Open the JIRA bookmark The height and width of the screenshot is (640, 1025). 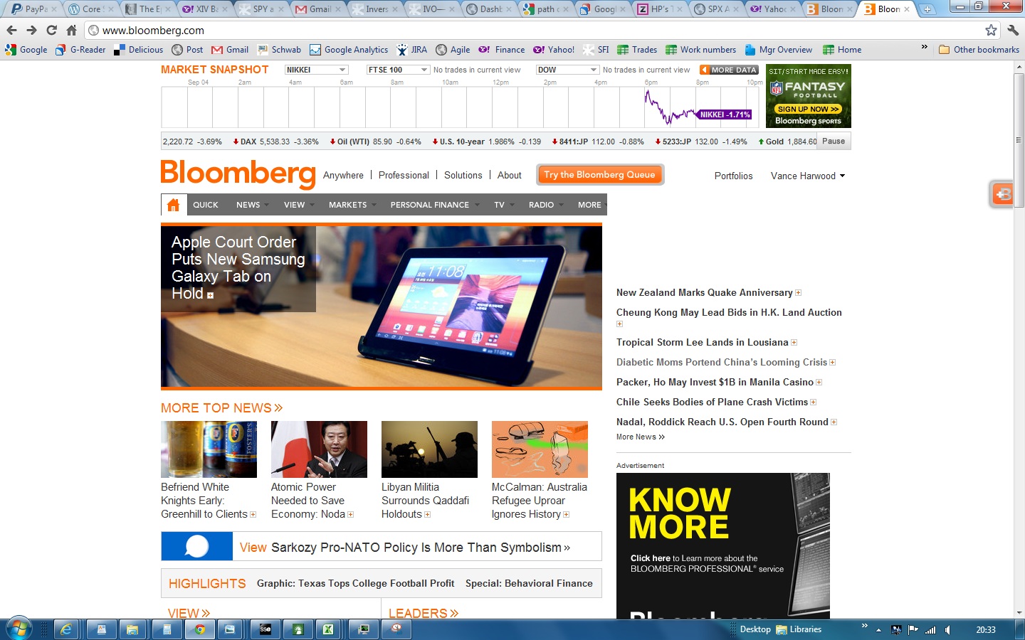point(412,50)
